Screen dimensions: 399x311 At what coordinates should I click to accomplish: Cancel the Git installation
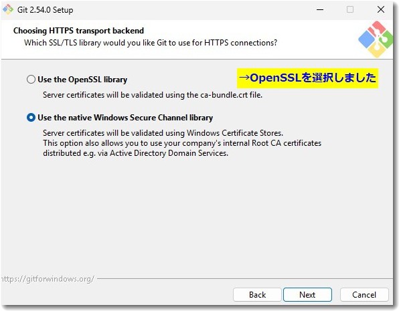click(364, 295)
